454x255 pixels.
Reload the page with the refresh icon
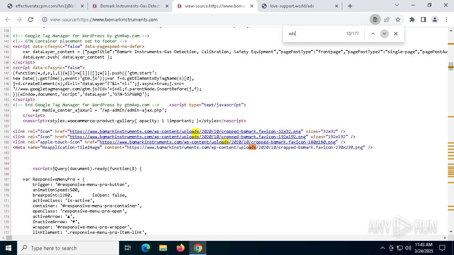tap(31, 20)
